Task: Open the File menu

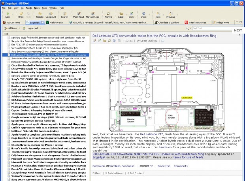Action: click(4, 8)
